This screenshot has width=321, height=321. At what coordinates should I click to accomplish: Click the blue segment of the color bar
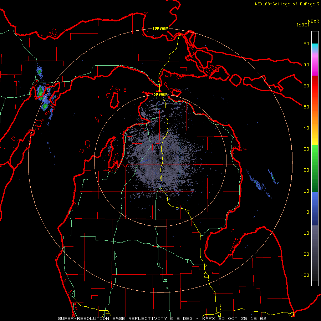point(315,208)
